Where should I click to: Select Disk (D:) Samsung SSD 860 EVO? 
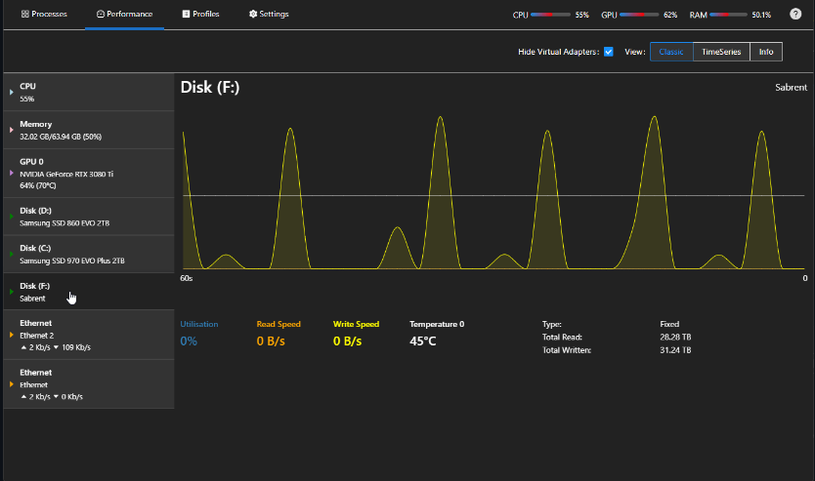coord(89,217)
